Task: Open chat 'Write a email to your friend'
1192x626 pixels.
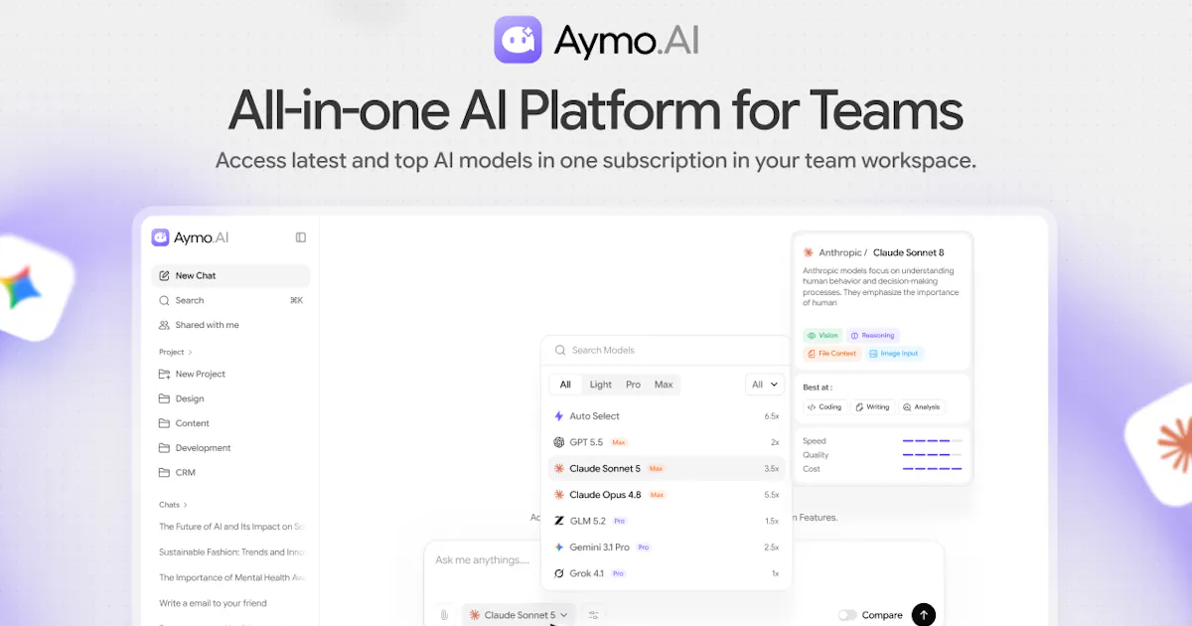Action: coord(213,603)
